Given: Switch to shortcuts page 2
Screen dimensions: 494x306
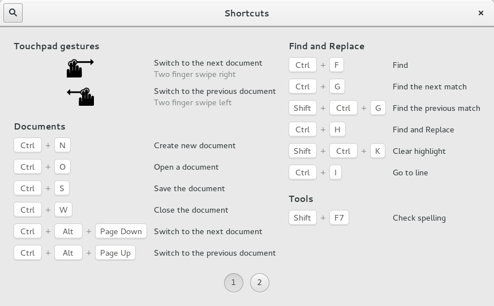Looking at the screenshot, I should pos(259,283).
